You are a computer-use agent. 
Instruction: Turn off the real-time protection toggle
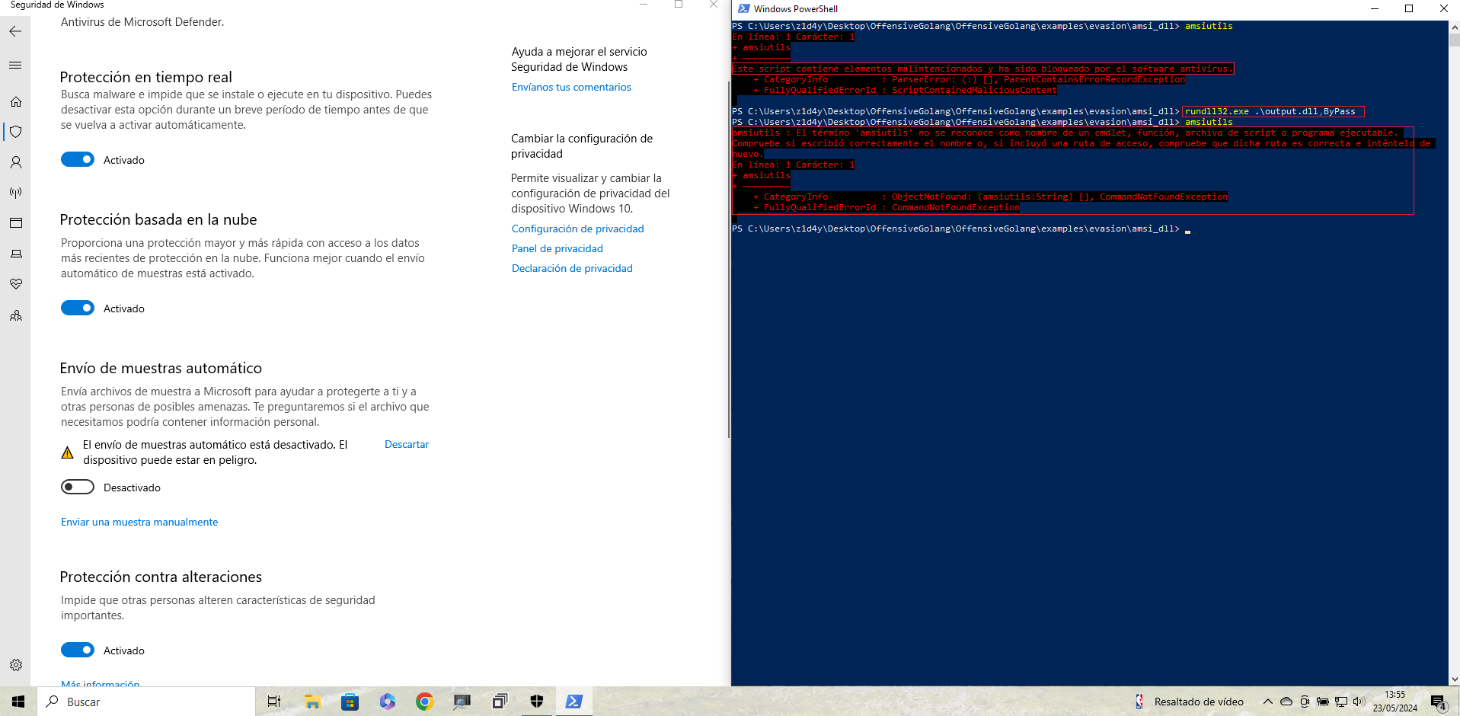point(78,159)
